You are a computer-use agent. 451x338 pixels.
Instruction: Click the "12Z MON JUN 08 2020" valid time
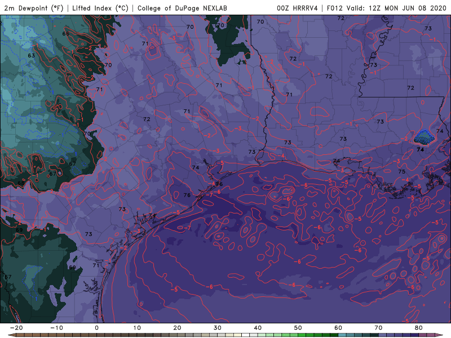pos(408,8)
